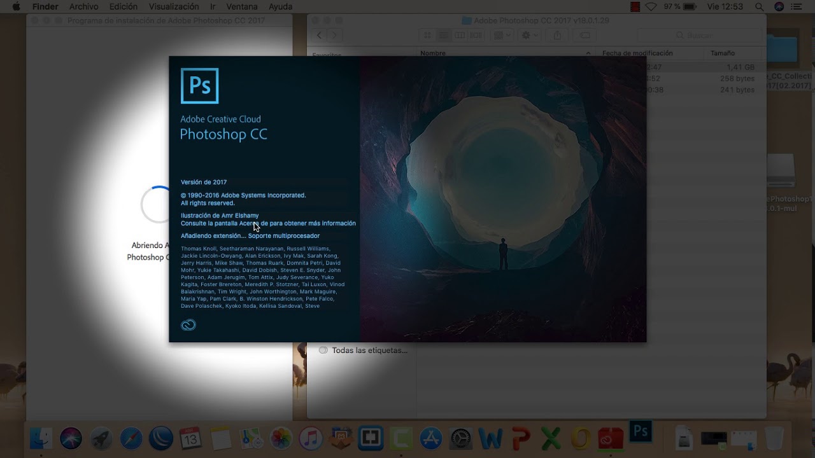Open iTunes from the Dock
The image size is (815, 458).
311,438
